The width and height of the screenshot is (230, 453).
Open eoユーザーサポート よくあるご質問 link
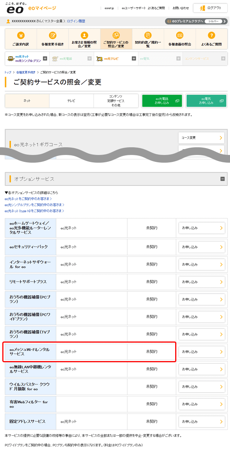coord(143,8)
